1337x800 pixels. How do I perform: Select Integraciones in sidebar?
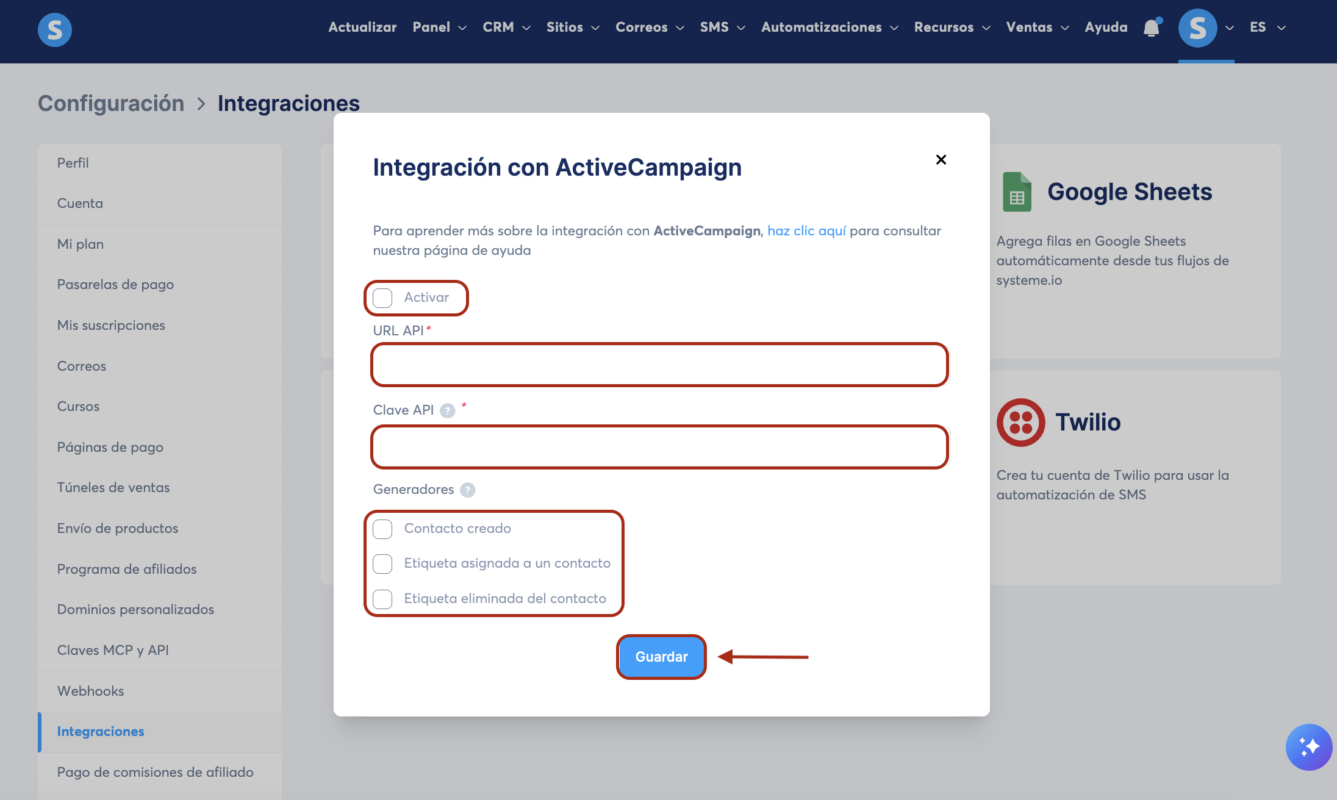pyautogui.click(x=160, y=732)
